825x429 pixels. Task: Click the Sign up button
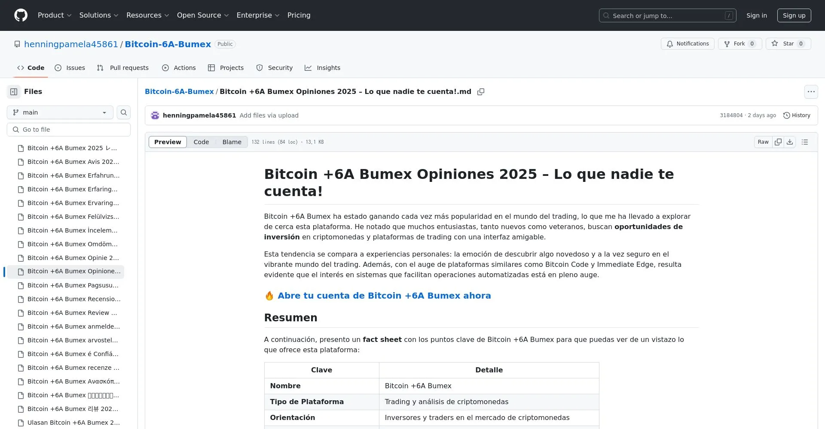[794, 15]
